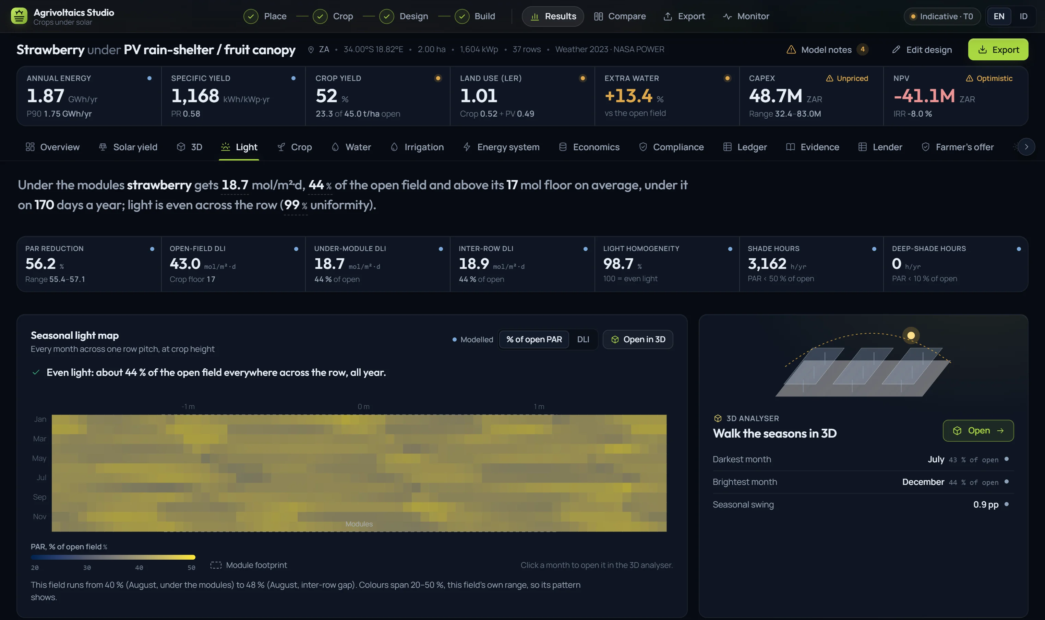Click the Agrivoltaics Studio logo icon
1045x620 pixels.
[x=19, y=16]
